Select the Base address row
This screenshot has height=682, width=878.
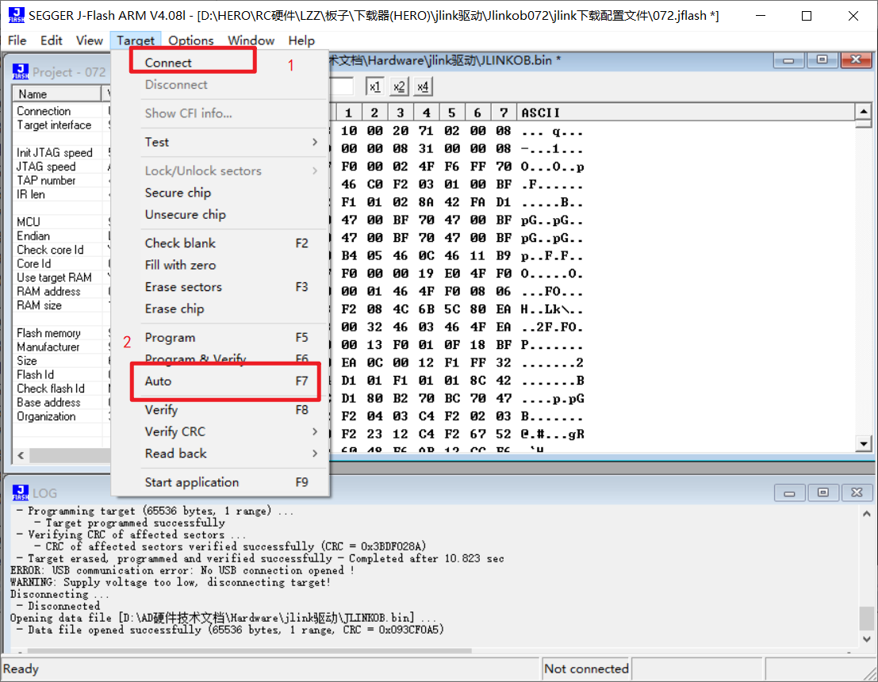pyautogui.click(x=62, y=402)
